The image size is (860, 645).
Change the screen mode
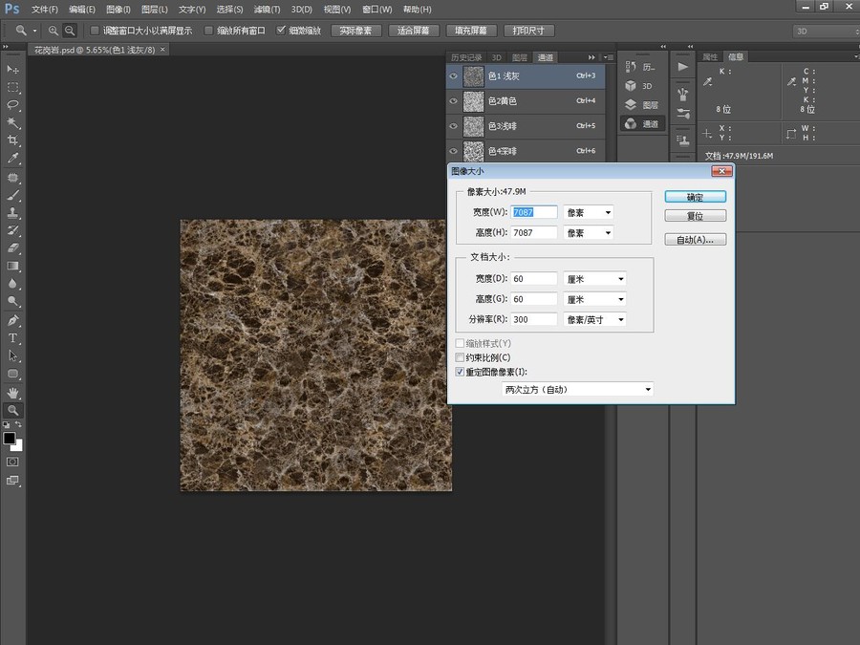(12, 481)
